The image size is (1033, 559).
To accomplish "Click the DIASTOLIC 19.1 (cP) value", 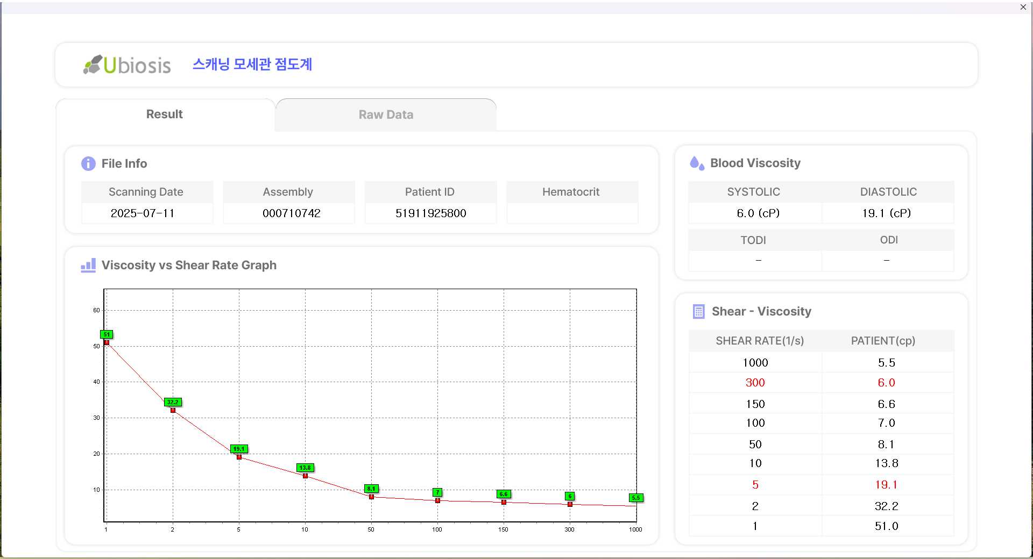I will (886, 213).
